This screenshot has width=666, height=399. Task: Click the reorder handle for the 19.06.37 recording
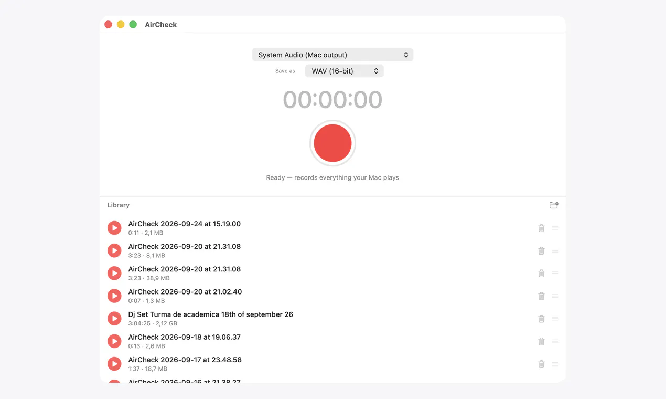tap(555, 341)
